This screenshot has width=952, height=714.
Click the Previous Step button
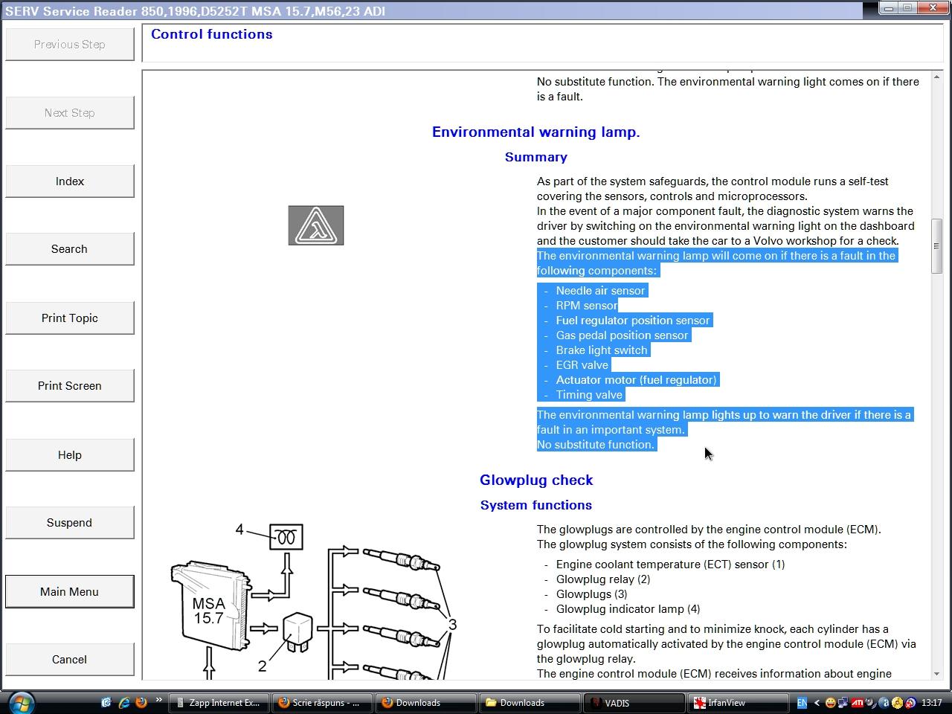69,45
